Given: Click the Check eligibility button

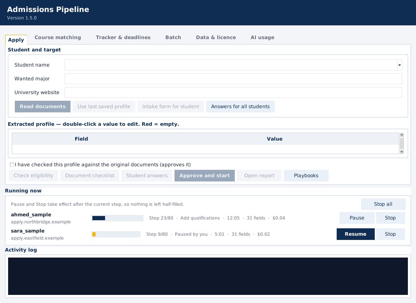Looking at the screenshot, I should click(x=33, y=176).
